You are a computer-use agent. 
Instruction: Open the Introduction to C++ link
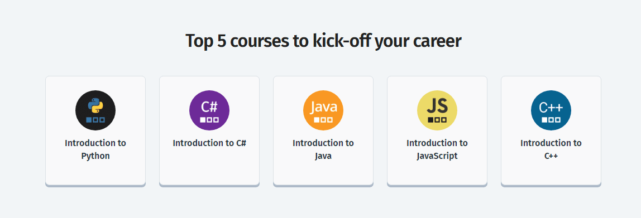click(x=551, y=149)
